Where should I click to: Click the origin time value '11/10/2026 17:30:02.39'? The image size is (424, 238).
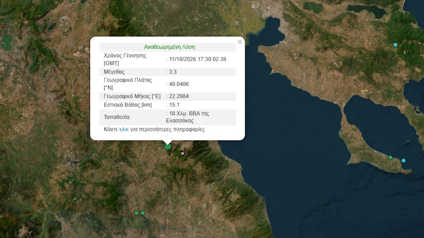tap(197, 59)
